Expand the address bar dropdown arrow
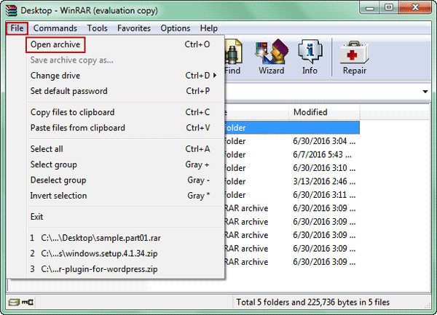Image resolution: width=437 pixels, height=315 pixels. [425, 92]
